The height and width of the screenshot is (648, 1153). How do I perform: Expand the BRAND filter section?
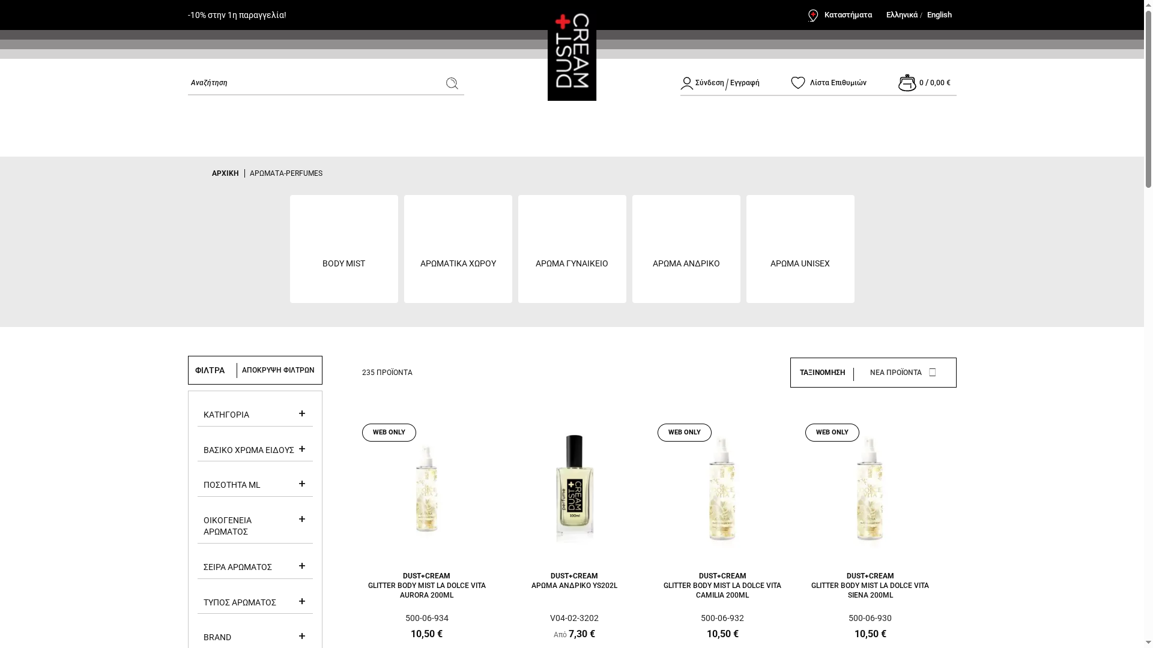pyautogui.click(x=301, y=636)
